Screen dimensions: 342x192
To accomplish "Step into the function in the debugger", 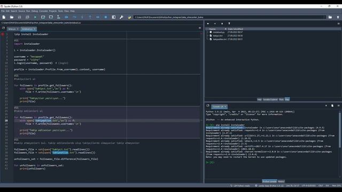I will [x=82, y=17].
